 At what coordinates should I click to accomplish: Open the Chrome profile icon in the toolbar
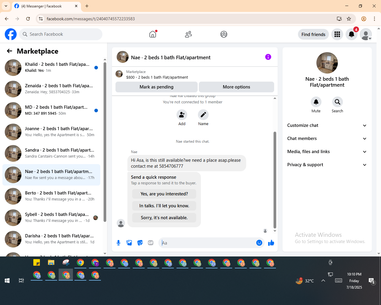point(364,19)
